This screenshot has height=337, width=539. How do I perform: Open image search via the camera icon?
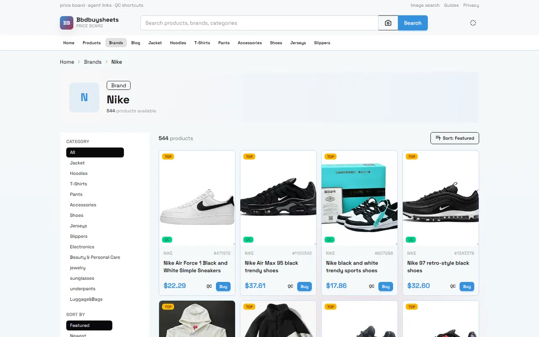pyautogui.click(x=388, y=23)
